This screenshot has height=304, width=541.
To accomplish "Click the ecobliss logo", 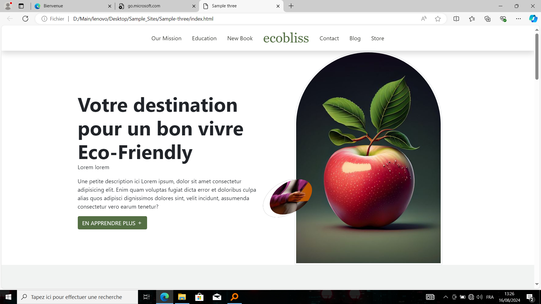I will [286, 38].
